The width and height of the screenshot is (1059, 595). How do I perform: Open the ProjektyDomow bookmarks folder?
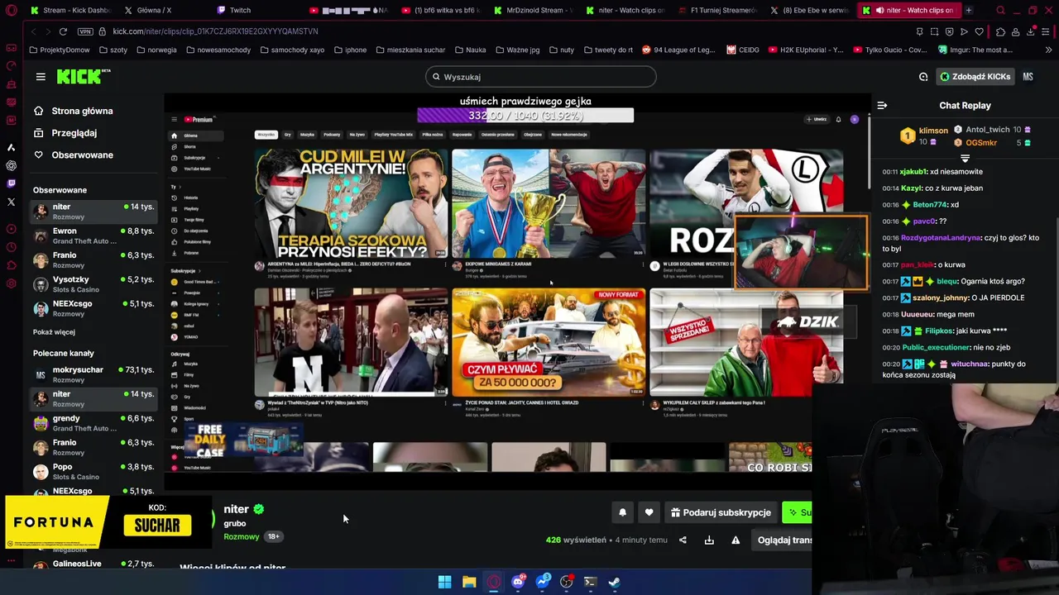click(x=59, y=50)
